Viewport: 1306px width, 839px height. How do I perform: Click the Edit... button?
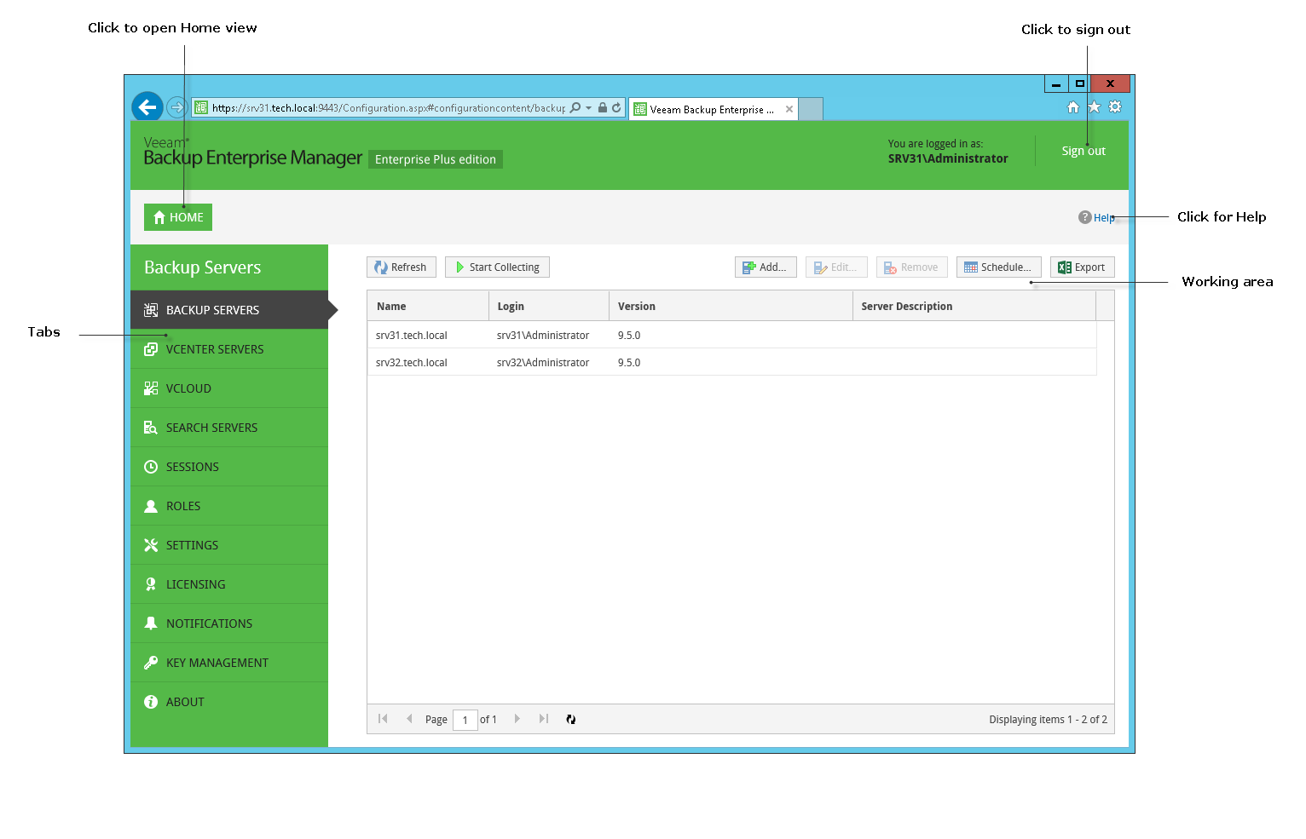[x=836, y=267]
